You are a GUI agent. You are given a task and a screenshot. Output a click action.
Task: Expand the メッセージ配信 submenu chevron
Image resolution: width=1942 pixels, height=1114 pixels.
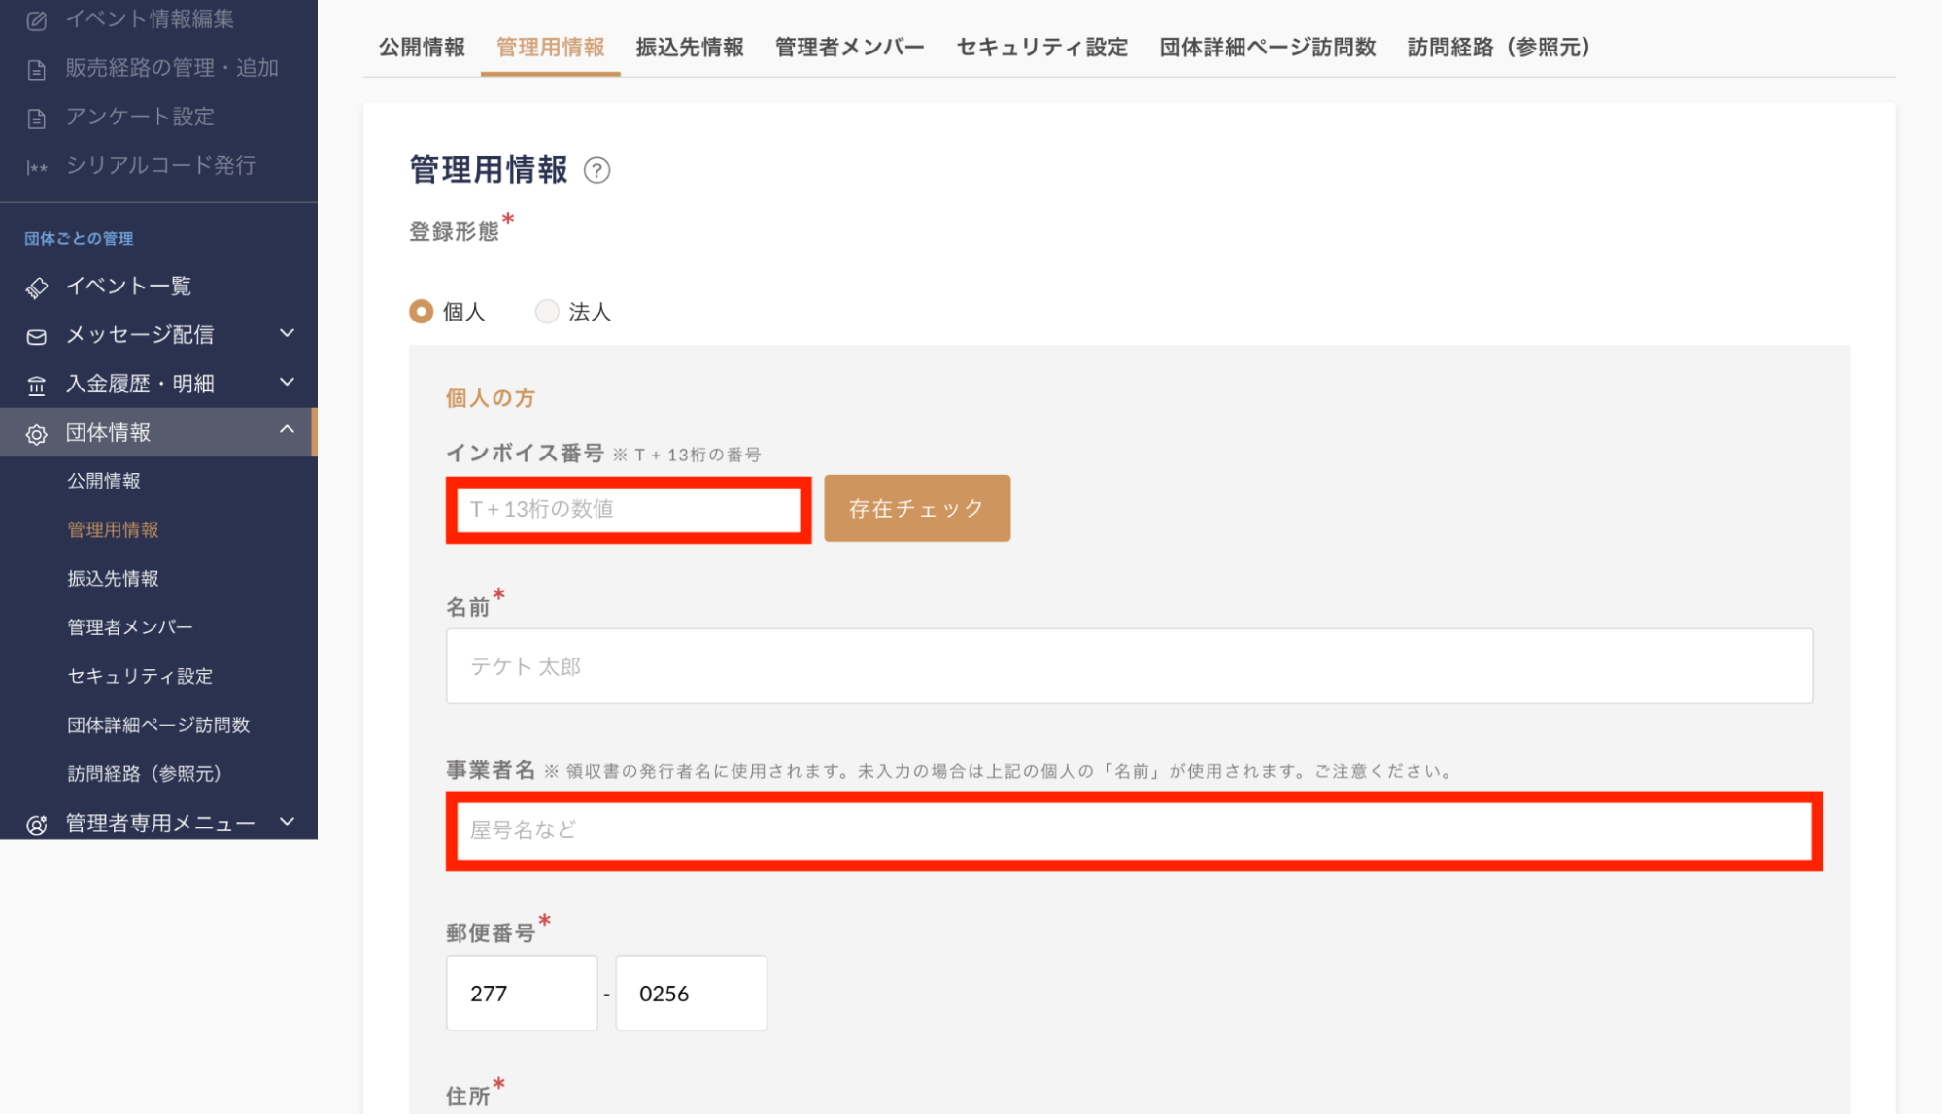[287, 333]
